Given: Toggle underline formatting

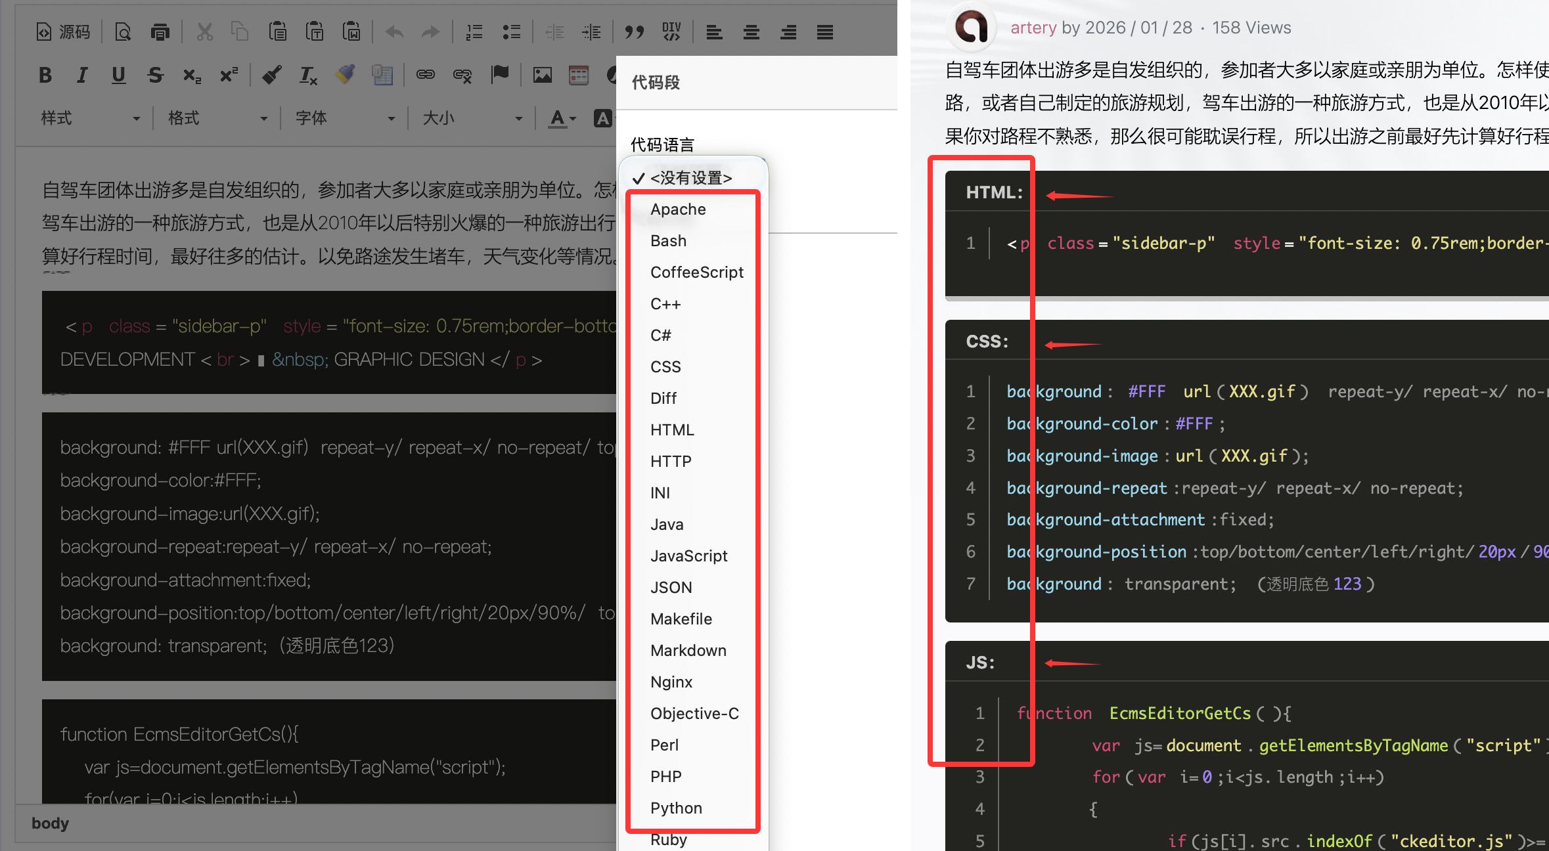Looking at the screenshot, I should pos(118,75).
